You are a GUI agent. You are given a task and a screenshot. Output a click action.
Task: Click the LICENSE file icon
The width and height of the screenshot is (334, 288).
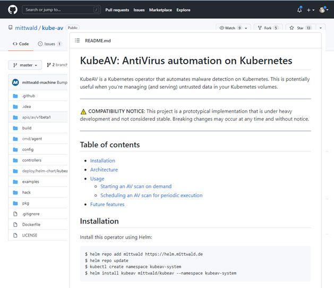click(x=15, y=235)
